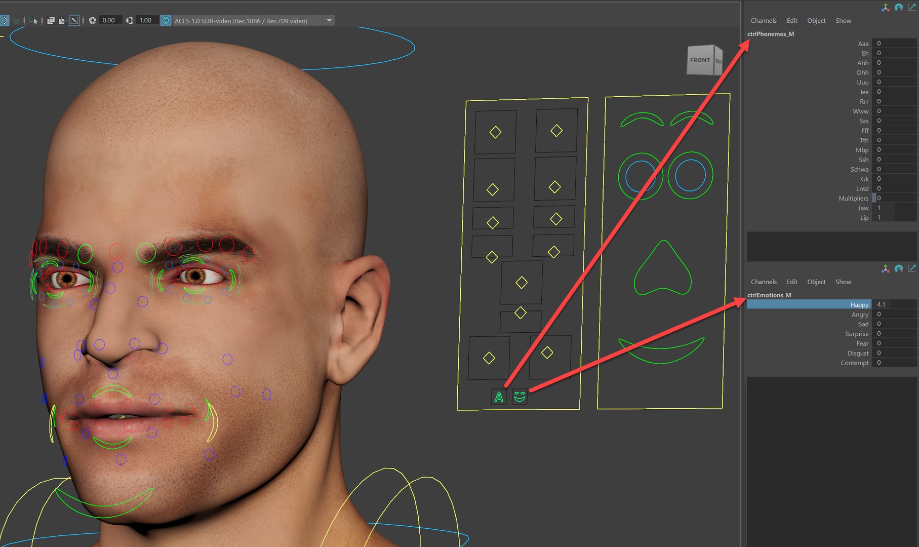Select the green nose curve control
This screenshot has width=919, height=547.
pyautogui.click(x=662, y=267)
